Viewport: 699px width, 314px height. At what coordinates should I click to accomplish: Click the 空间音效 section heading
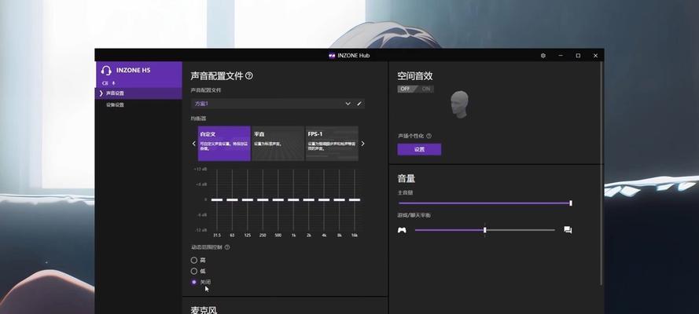415,76
